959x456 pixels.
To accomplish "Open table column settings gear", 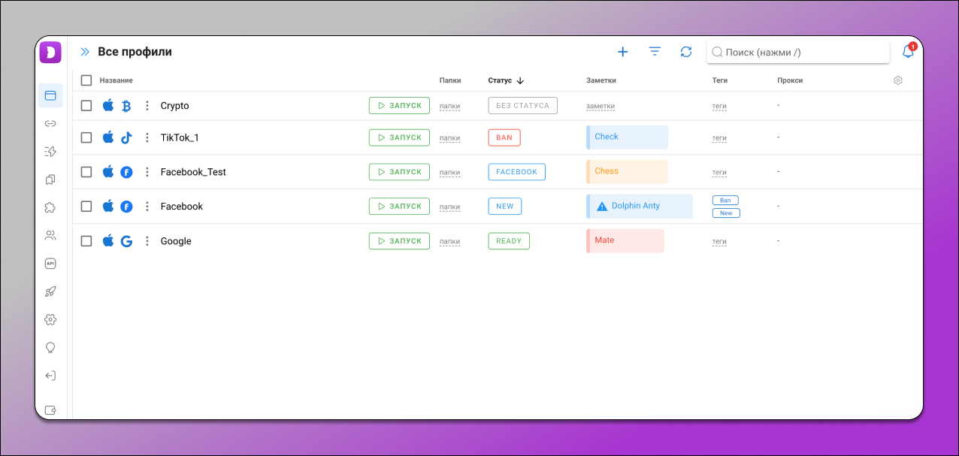I will (898, 80).
